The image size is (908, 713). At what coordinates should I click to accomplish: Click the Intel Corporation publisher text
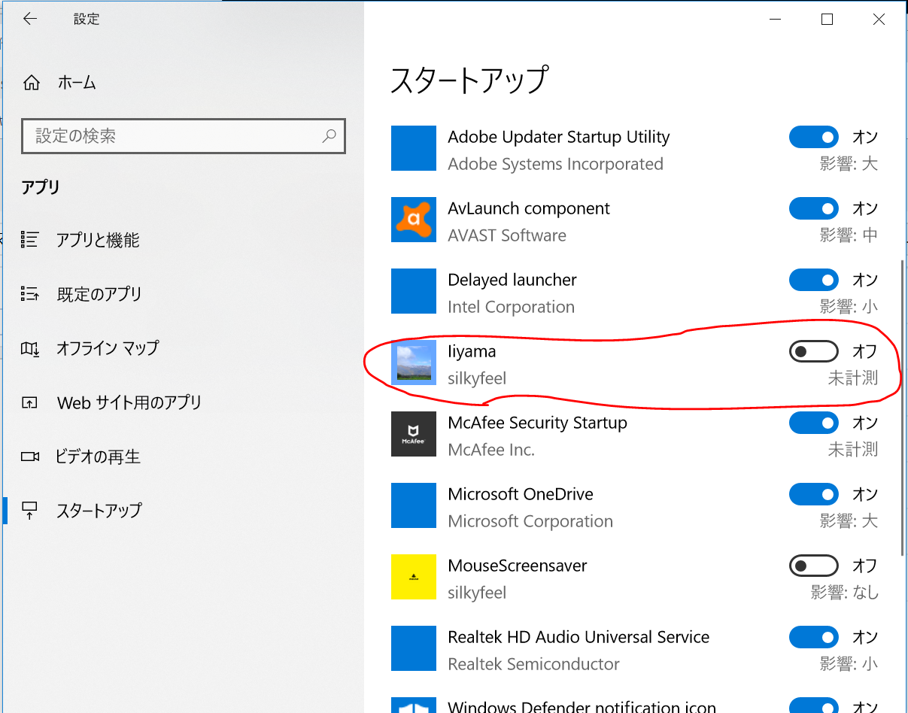pyautogui.click(x=512, y=307)
